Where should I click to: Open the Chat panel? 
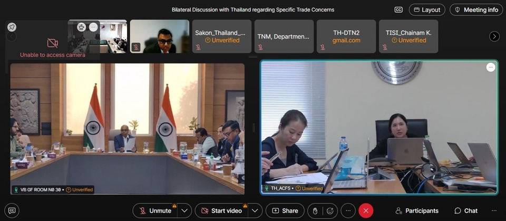(465, 210)
